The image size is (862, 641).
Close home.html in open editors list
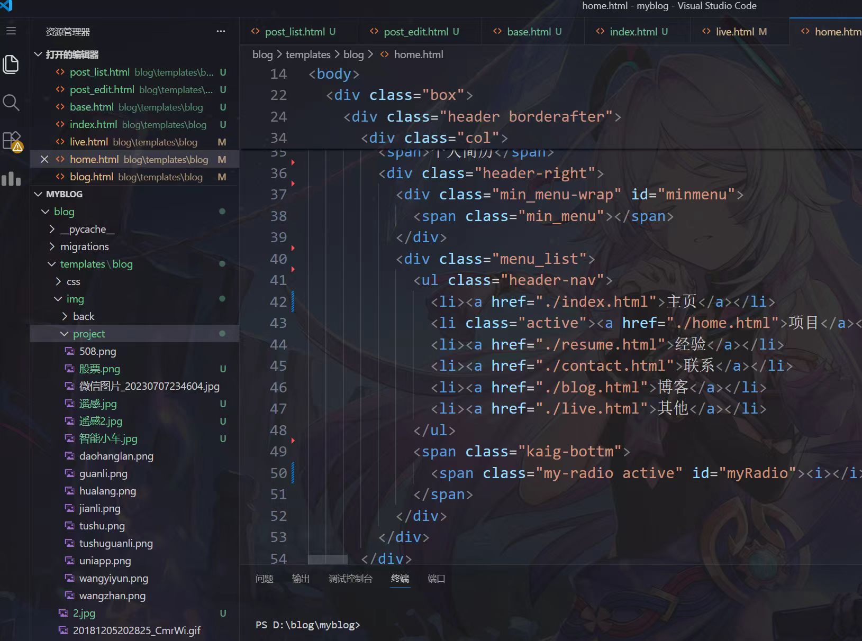click(44, 159)
